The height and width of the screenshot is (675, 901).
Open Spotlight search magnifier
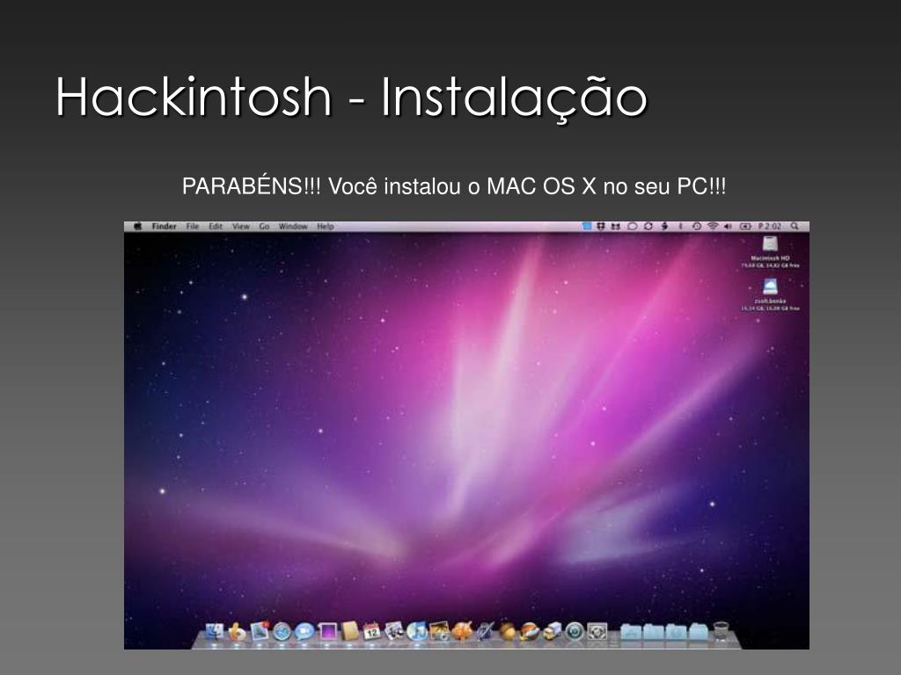click(x=795, y=226)
